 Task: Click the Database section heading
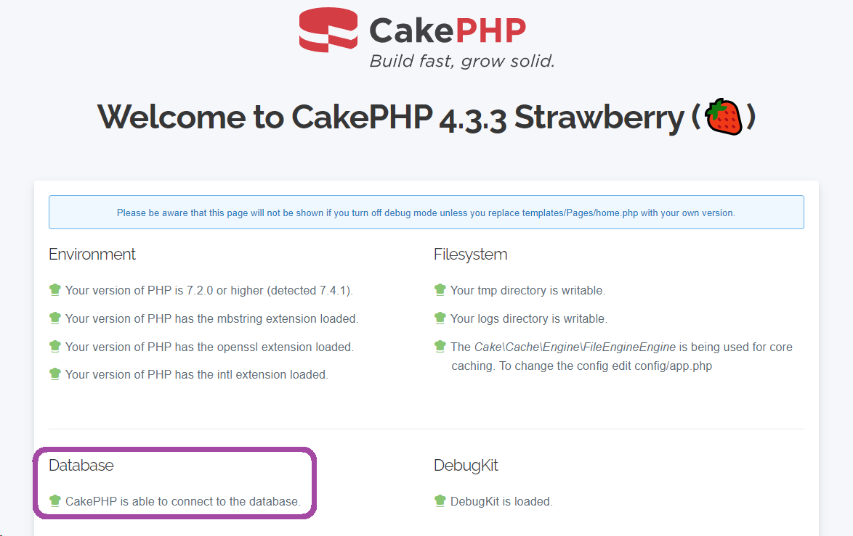(x=81, y=466)
